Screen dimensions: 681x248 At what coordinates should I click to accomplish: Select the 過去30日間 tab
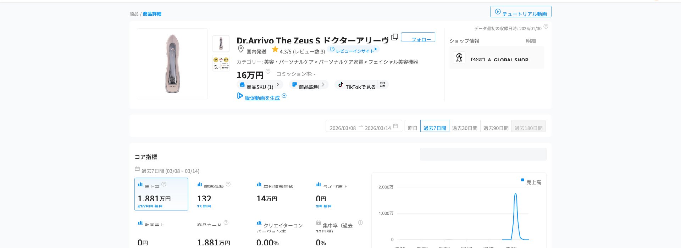click(465, 126)
